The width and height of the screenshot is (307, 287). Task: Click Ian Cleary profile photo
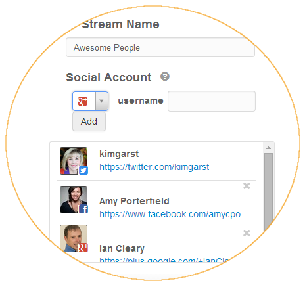[74, 238]
